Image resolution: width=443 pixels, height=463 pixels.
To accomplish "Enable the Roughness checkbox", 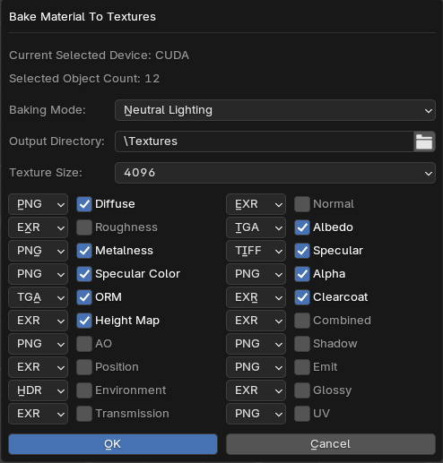I will pos(84,227).
